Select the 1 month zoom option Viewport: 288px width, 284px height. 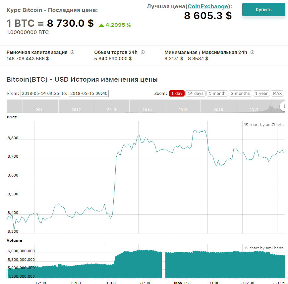[x=217, y=94]
